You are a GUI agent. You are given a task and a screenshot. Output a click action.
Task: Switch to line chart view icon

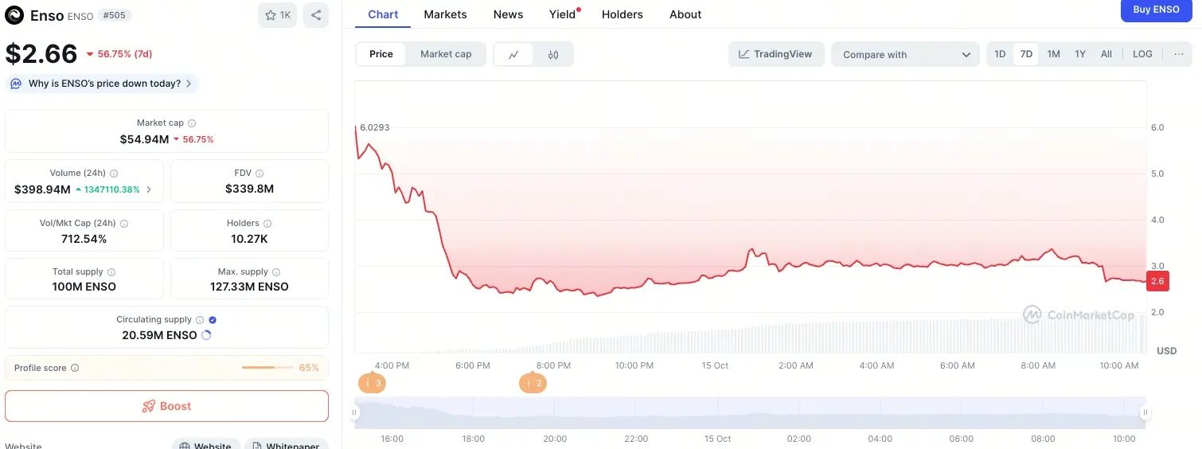pos(514,54)
